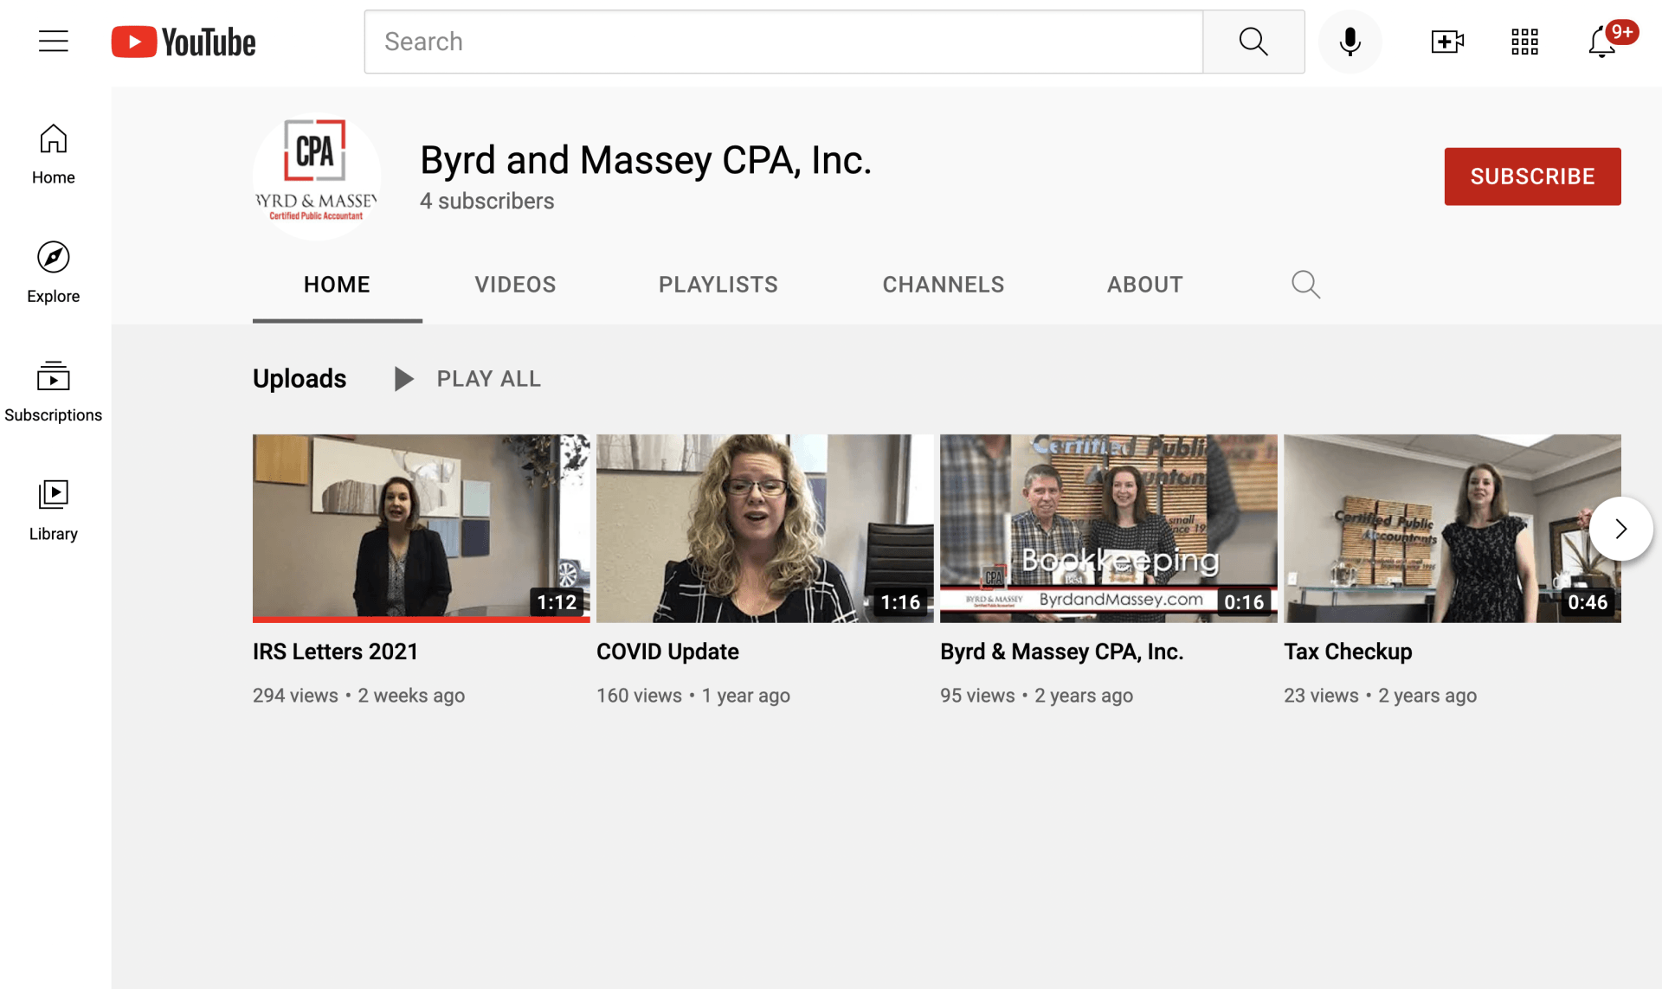
Task: Select the channel Home tab
Action: (337, 285)
